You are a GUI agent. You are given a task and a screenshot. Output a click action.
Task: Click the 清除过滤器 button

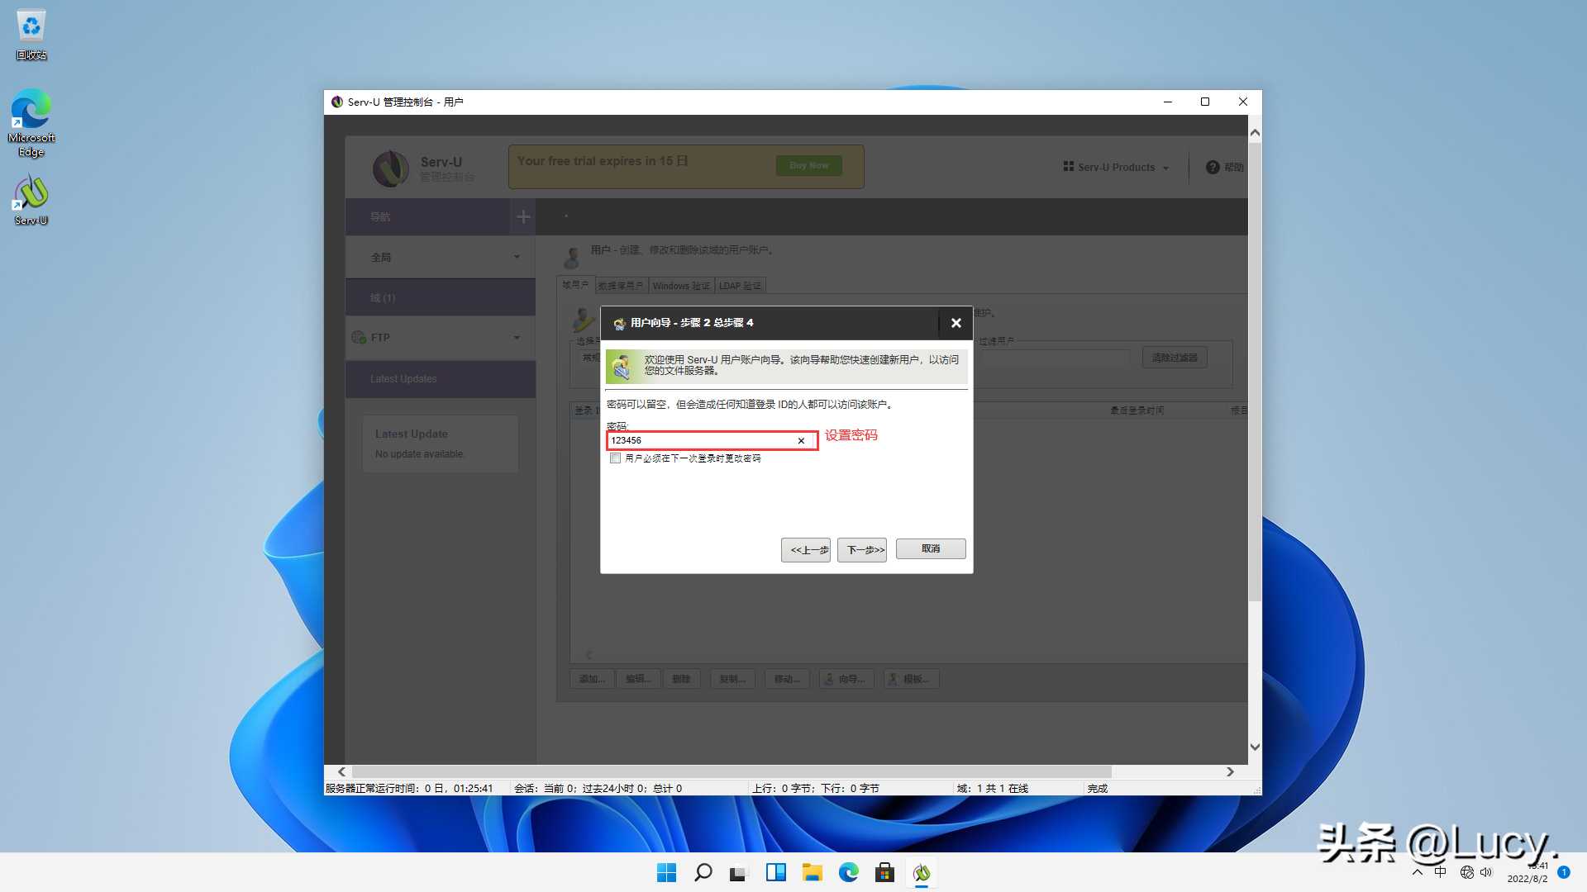pos(1175,358)
